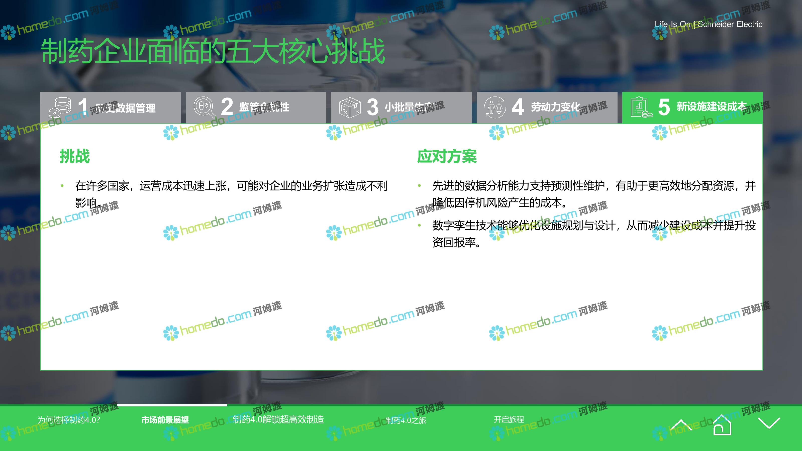Go to 制药4.0之旅 section
Viewport: 802px width, 451px height.
click(406, 420)
